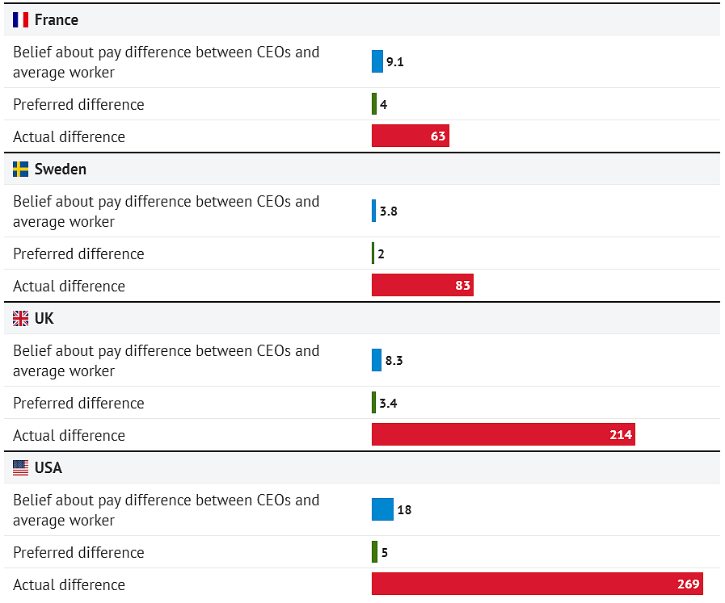Click the USA country heading text

48,467
